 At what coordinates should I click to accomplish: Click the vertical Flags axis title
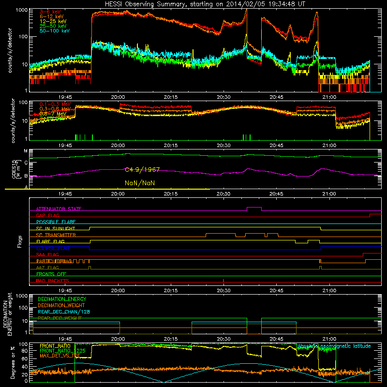click(20, 241)
